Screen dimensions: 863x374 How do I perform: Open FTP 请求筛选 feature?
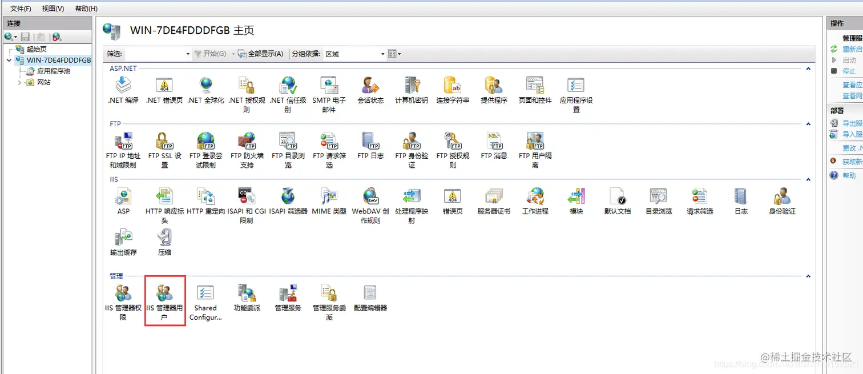[329, 150]
